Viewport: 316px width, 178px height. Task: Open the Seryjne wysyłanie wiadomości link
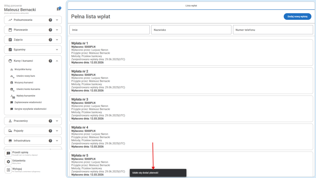(30, 109)
